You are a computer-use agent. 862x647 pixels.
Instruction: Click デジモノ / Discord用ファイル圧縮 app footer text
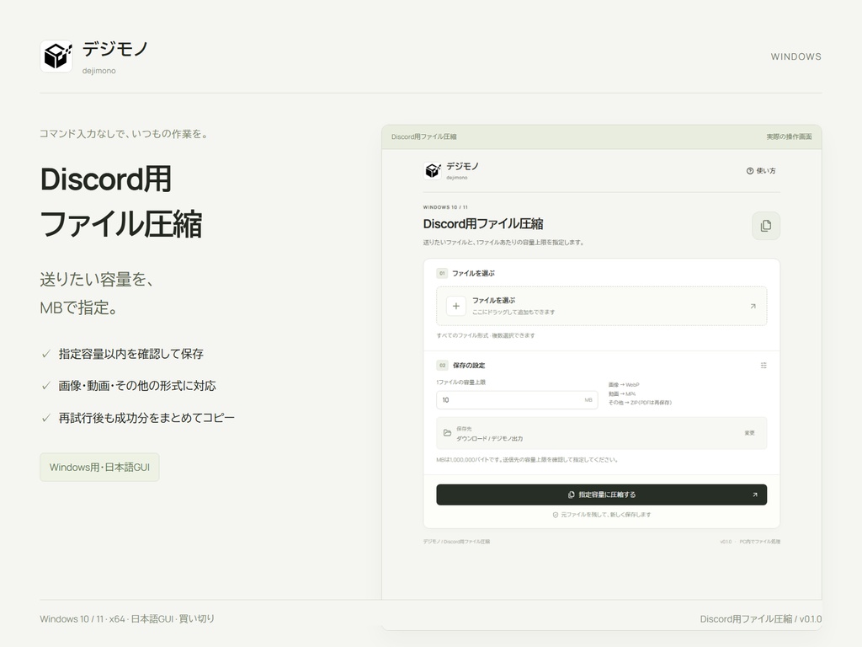456,542
